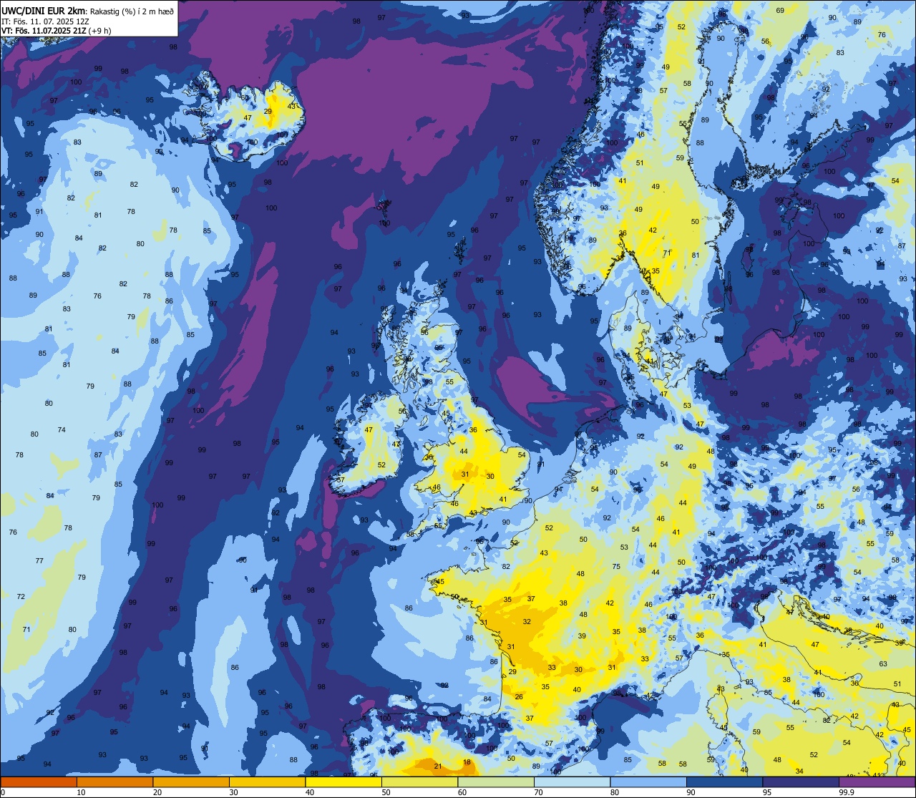Click the value '26' in southwestern France
916x798 pixels.
click(519, 696)
